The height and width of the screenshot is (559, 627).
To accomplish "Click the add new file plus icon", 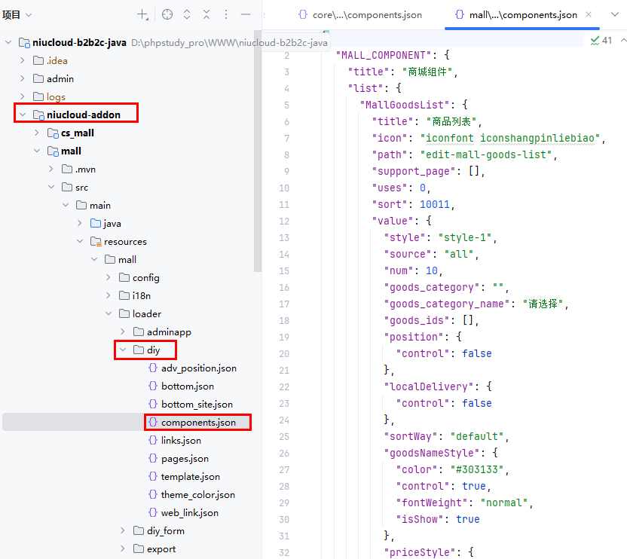I will (142, 14).
